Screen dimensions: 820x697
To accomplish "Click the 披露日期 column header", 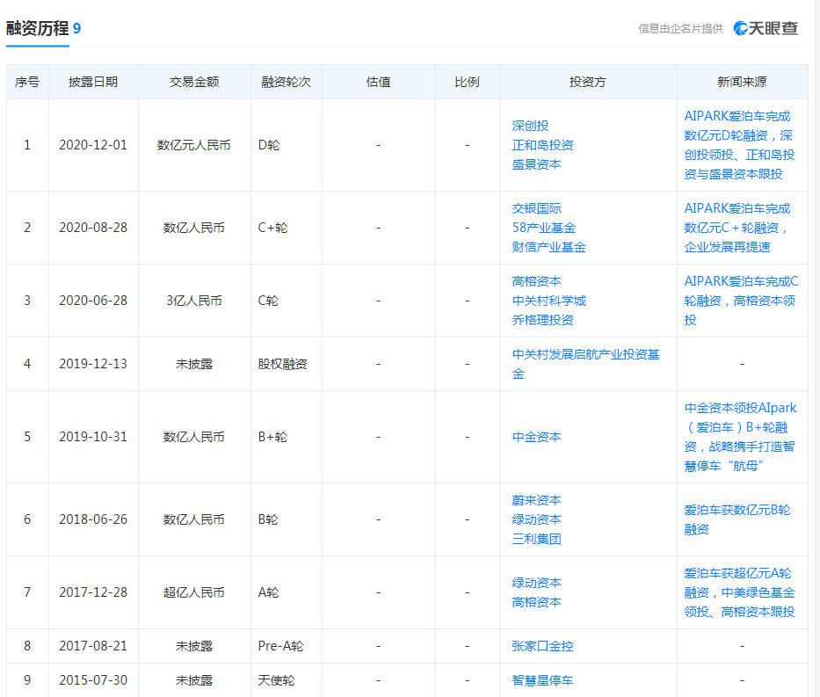I will pos(93,82).
